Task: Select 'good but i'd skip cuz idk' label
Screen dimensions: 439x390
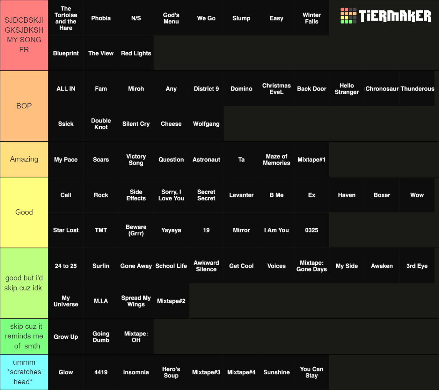Action: point(24,283)
